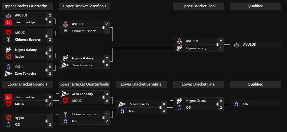Click Jigglin team name in Upper Bracket Quarterfinals

click(x=20, y=57)
